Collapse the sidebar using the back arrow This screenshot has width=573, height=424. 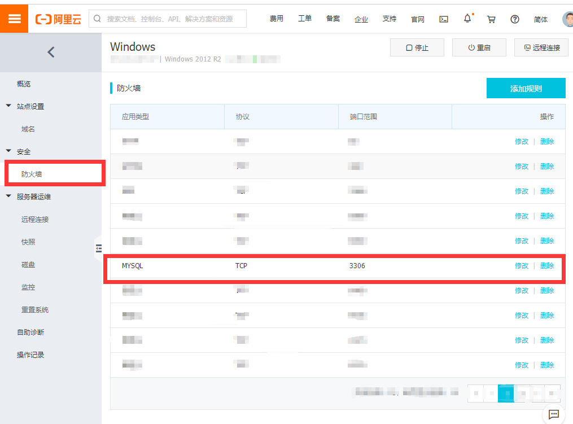point(50,52)
